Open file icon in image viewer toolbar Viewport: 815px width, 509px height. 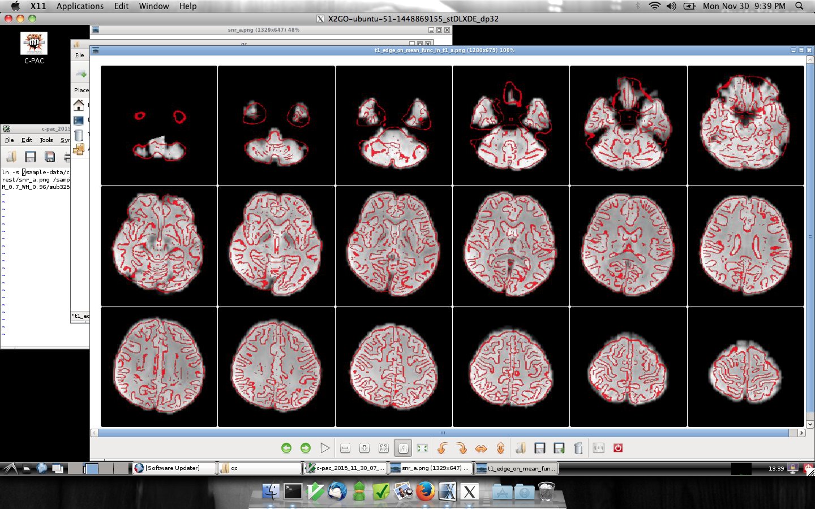521,448
